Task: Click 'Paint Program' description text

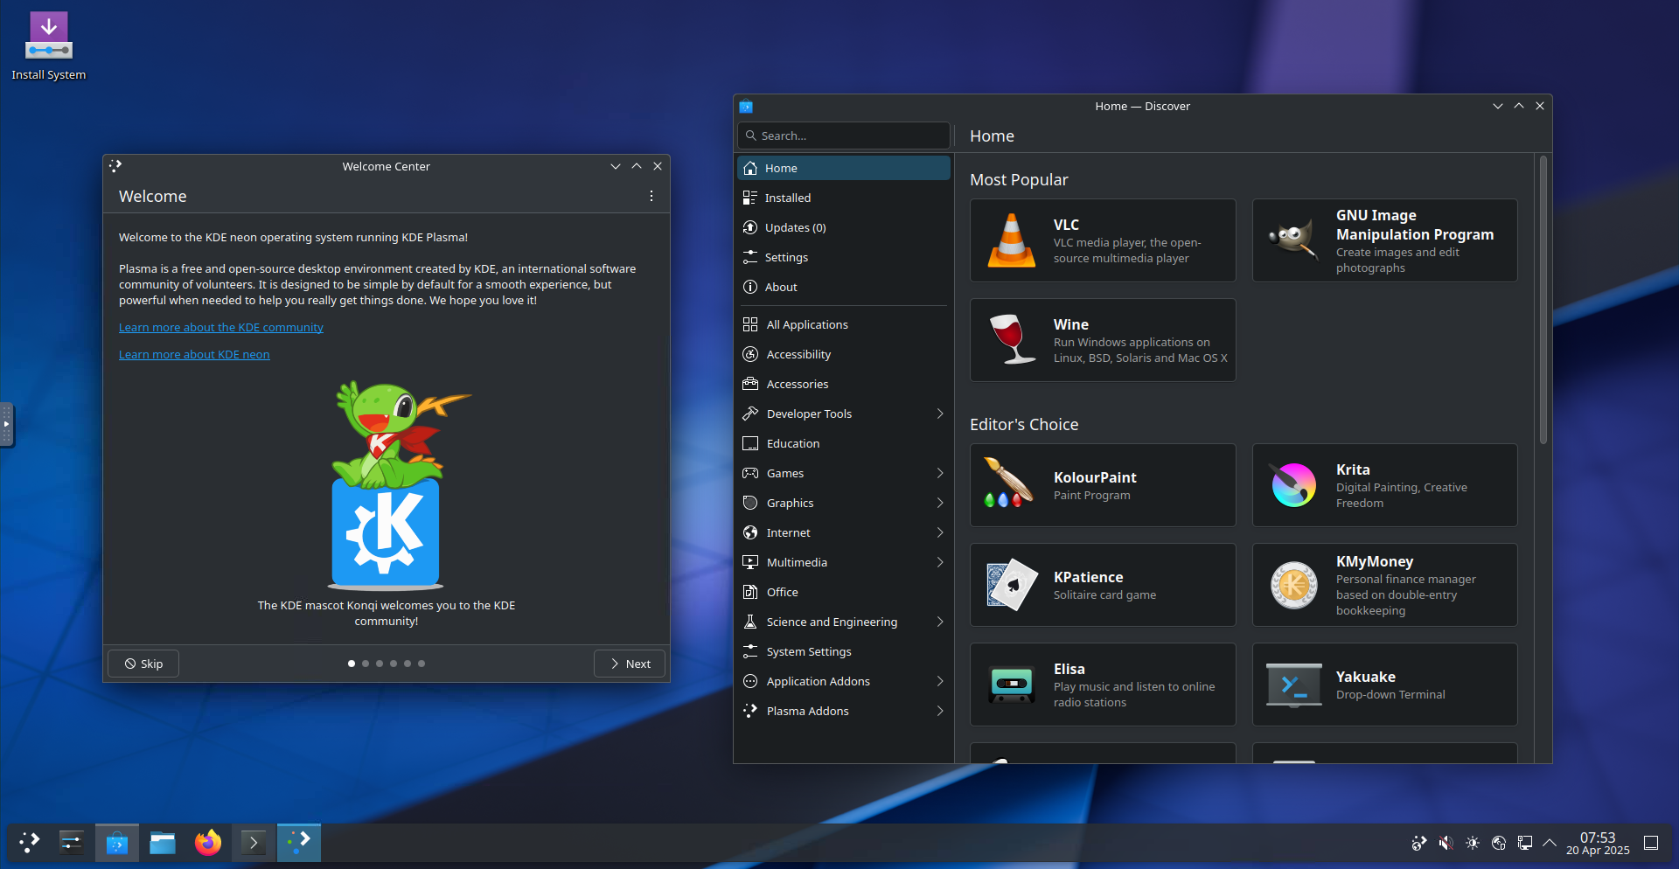Action: click(1091, 495)
